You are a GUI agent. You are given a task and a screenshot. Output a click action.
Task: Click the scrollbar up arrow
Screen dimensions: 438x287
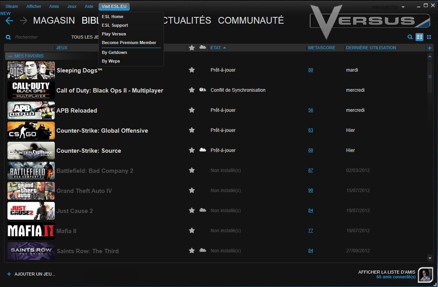click(430, 56)
